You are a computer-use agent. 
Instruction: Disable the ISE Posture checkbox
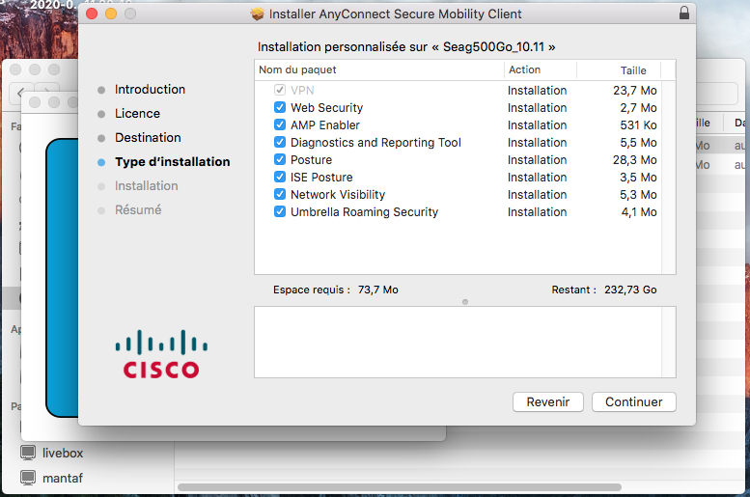[x=280, y=177]
